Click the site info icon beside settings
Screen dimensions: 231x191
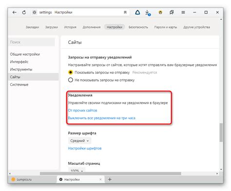coord(35,12)
